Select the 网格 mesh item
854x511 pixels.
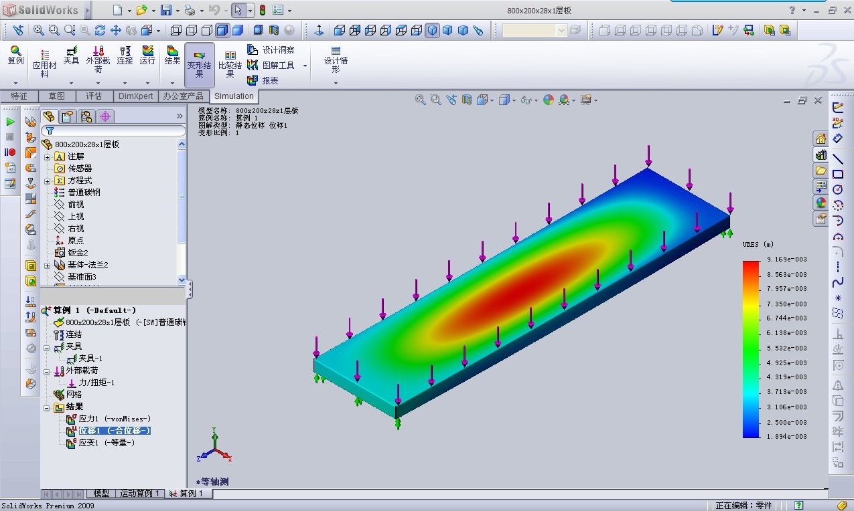pos(68,395)
